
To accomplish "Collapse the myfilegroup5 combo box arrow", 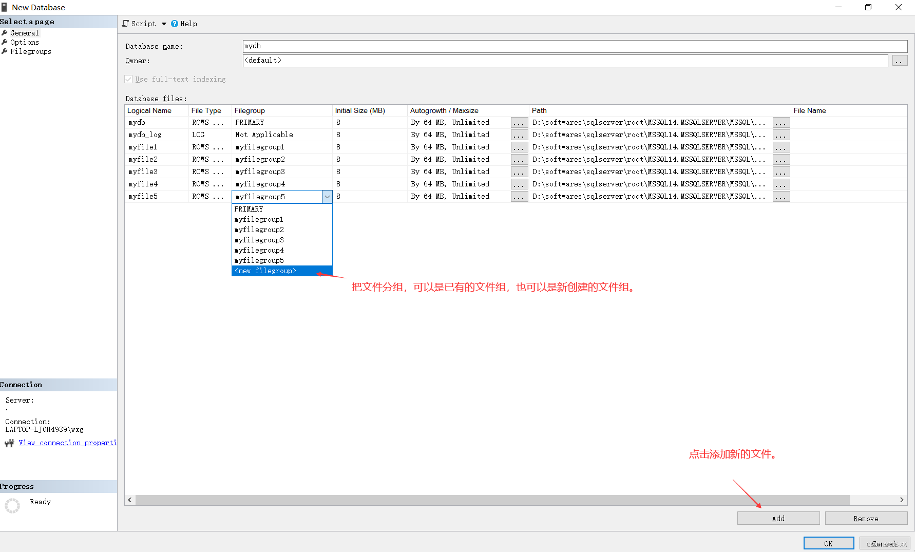I will point(327,197).
